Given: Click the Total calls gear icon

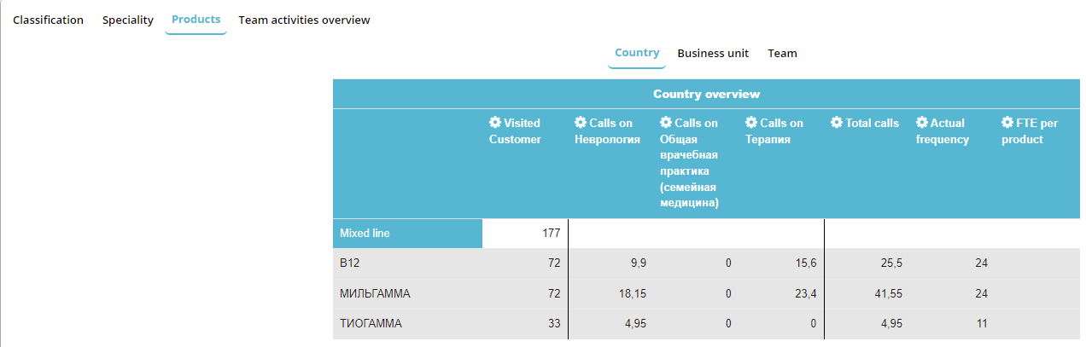Looking at the screenshot, I should (837, 123).
